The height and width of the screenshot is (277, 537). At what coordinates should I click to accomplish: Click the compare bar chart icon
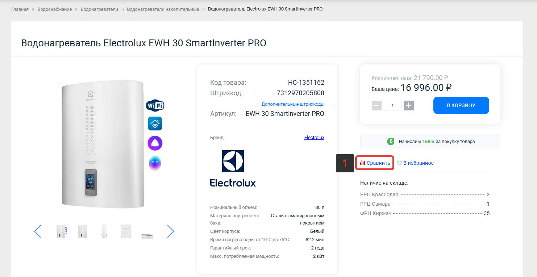[362, 163]
